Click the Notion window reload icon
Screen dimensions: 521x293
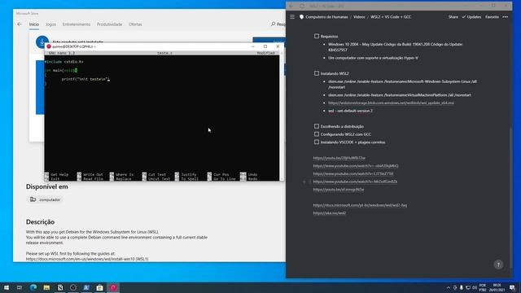pyautogui.click(x=302, y=6)
